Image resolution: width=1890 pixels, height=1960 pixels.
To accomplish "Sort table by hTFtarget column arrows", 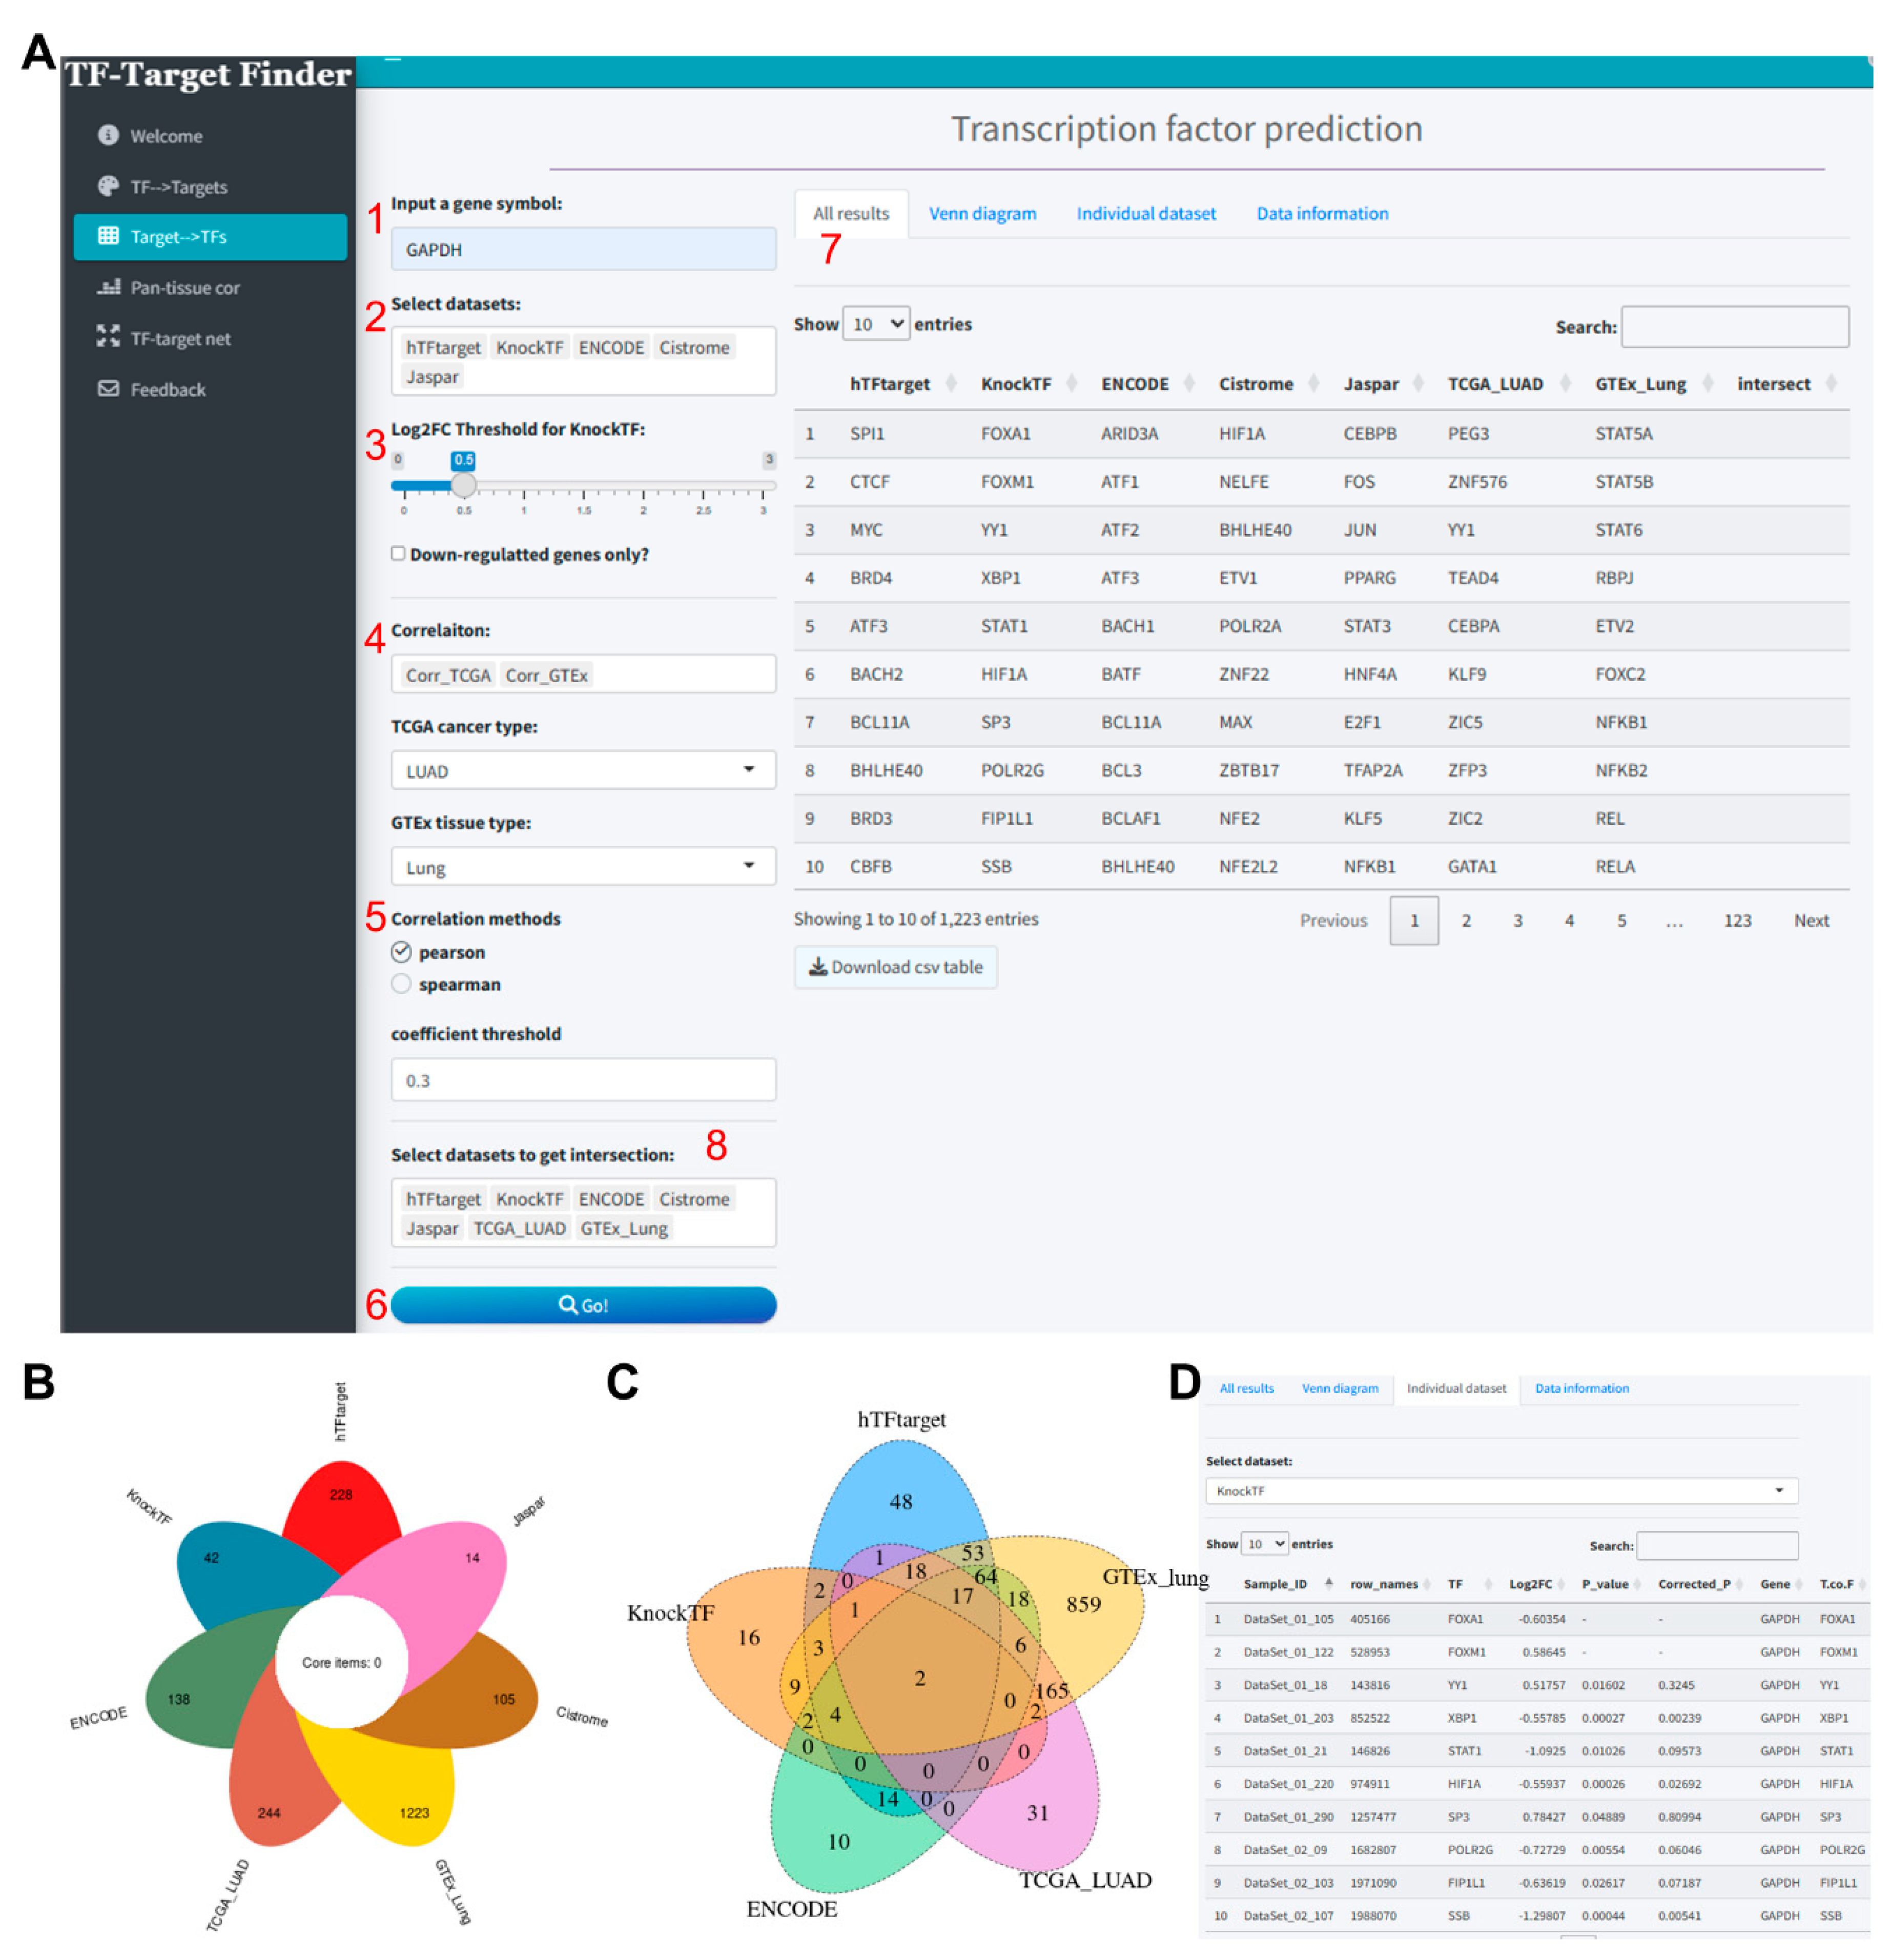I will pos(951,384).
